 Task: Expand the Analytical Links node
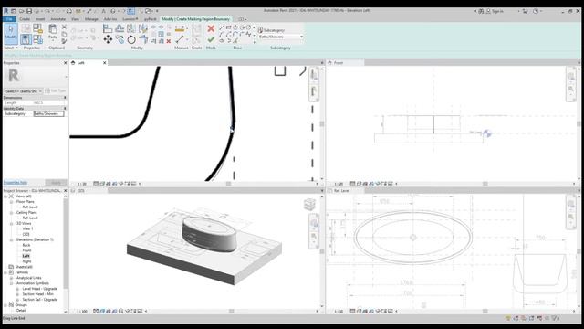click(x=12, y=278)
